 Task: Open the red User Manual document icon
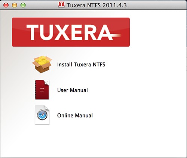tap(42, 90)
